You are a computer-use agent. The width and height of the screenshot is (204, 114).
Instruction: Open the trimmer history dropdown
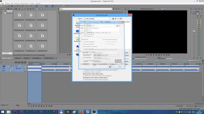[111, 9]
